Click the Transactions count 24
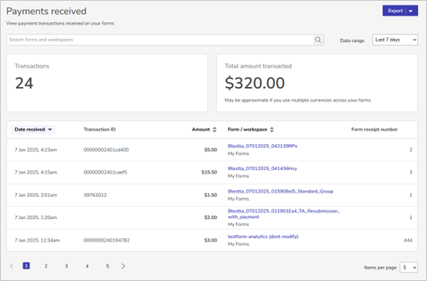The image size is (427, 281). [x=24, y=83]
